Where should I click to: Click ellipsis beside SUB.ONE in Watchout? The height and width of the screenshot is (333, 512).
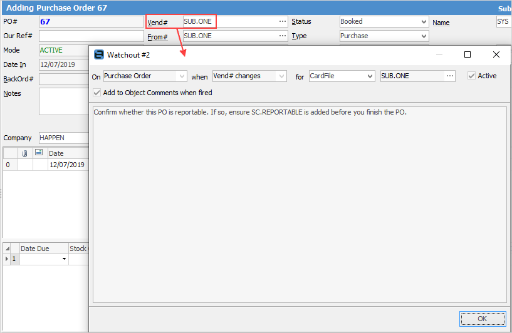coord(450,76)
